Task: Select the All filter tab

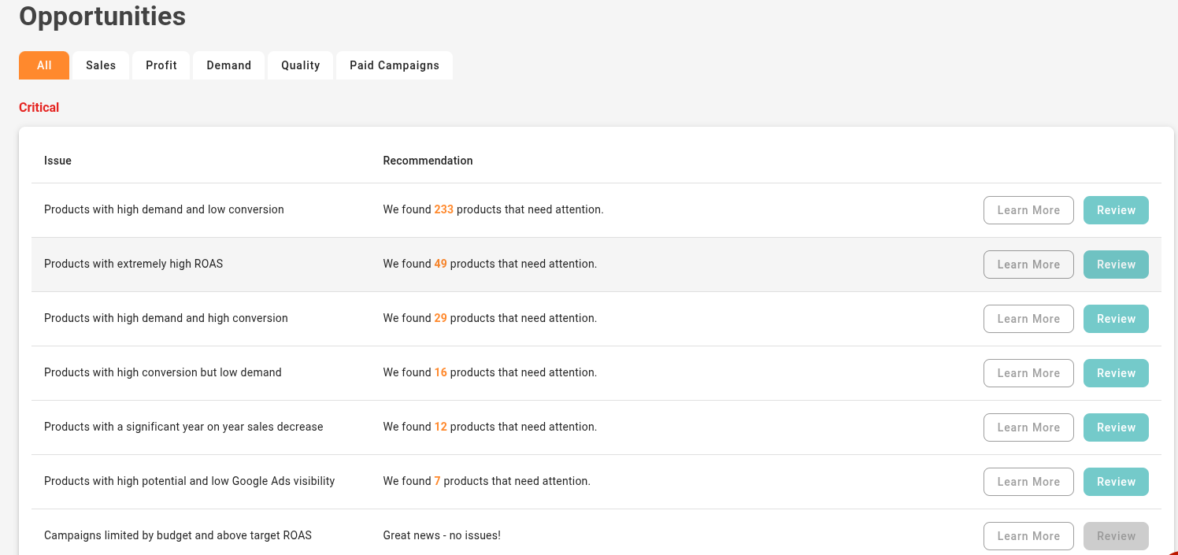Action: [44, 65]
